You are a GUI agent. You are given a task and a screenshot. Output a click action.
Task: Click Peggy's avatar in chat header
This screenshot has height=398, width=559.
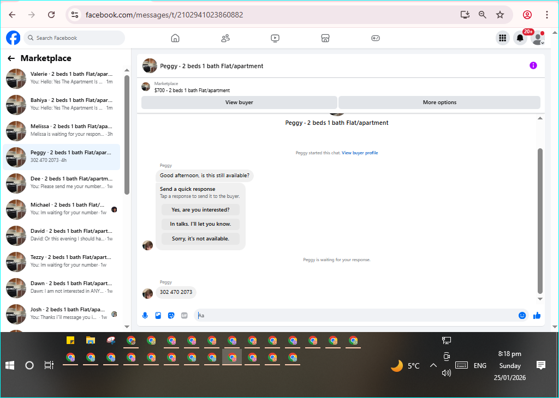[150, 66]
